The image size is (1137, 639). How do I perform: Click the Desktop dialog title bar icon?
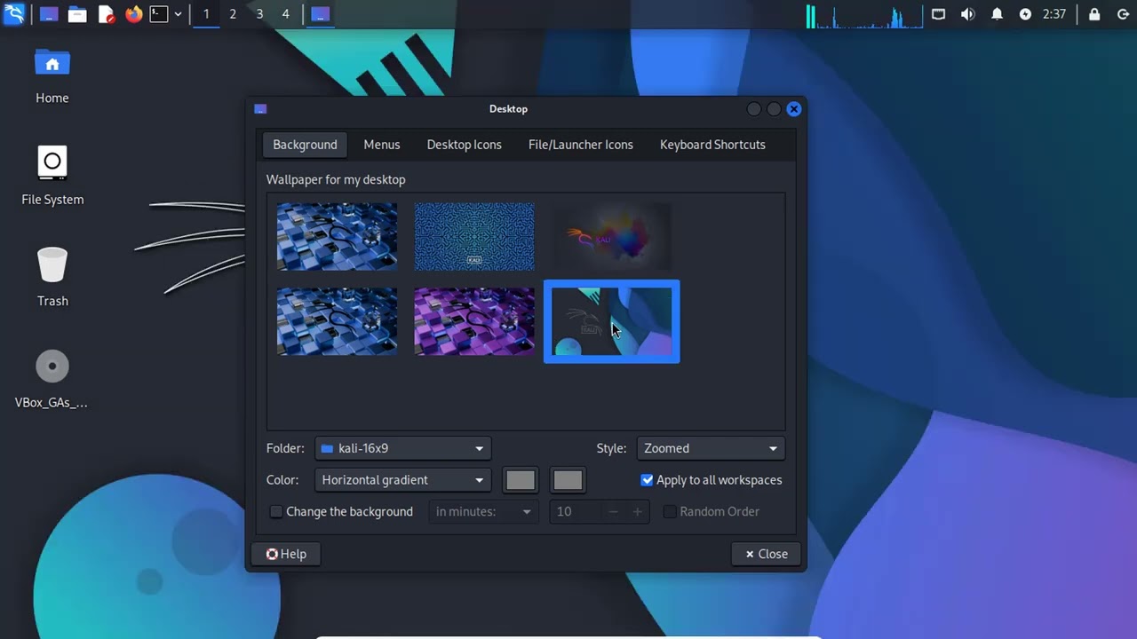(260, 109)
